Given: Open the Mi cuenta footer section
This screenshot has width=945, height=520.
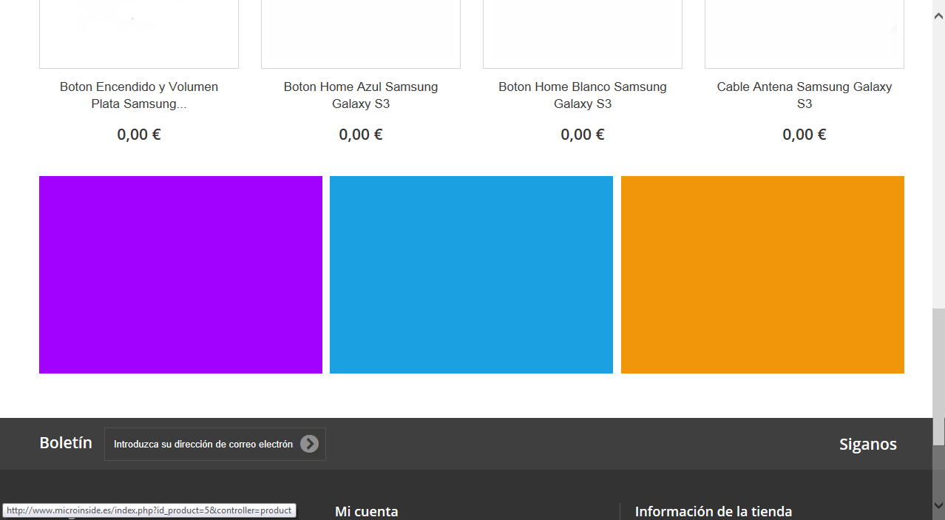Looking at the screenshot, I should pos(367,512).
